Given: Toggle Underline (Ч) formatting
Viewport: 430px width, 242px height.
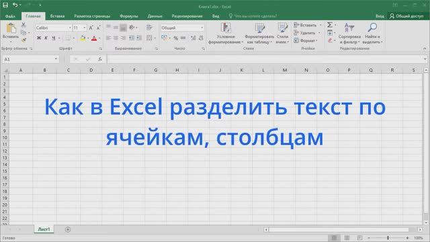Looking at the screenshot, I should tap(54, 38).
